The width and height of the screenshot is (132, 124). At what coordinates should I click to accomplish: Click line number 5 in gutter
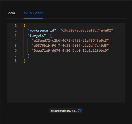[16, 46]
